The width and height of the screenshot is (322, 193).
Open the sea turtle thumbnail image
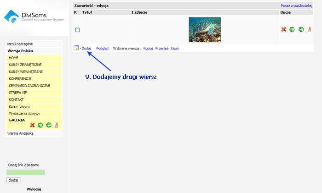point(205,30)
